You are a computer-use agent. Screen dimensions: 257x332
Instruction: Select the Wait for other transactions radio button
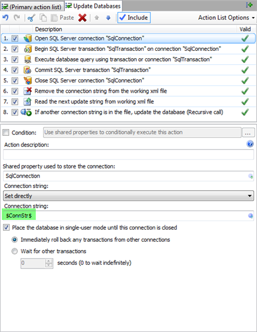pyautogui.click(x=15, y=251)
